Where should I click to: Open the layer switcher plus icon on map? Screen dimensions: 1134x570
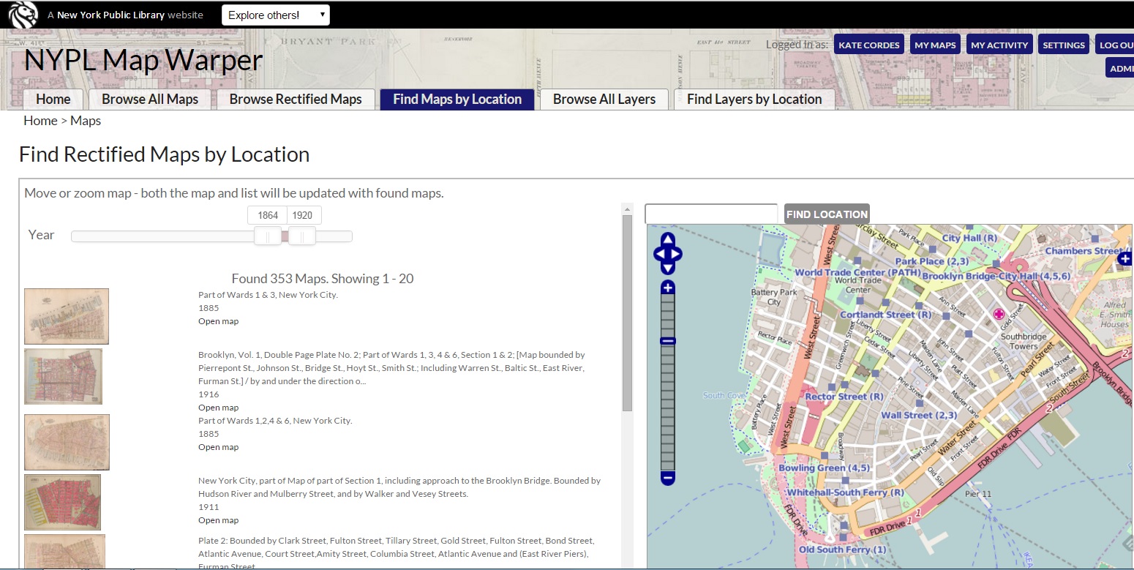pyautogui.click(x=1126, y=258)
